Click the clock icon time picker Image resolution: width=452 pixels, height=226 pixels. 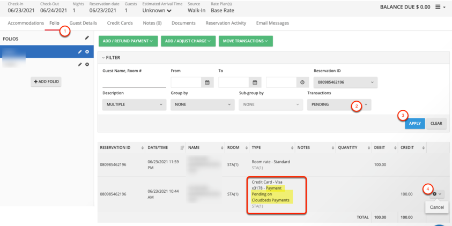pyautogui.click(x=302, y=82)
